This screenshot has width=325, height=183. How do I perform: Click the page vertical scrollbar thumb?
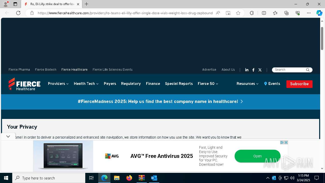[322, 38]
